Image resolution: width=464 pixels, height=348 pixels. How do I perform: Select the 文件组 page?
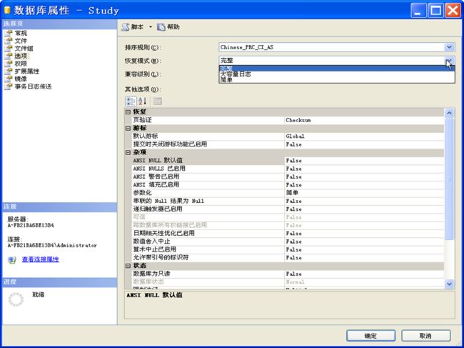tap(24, 49)
